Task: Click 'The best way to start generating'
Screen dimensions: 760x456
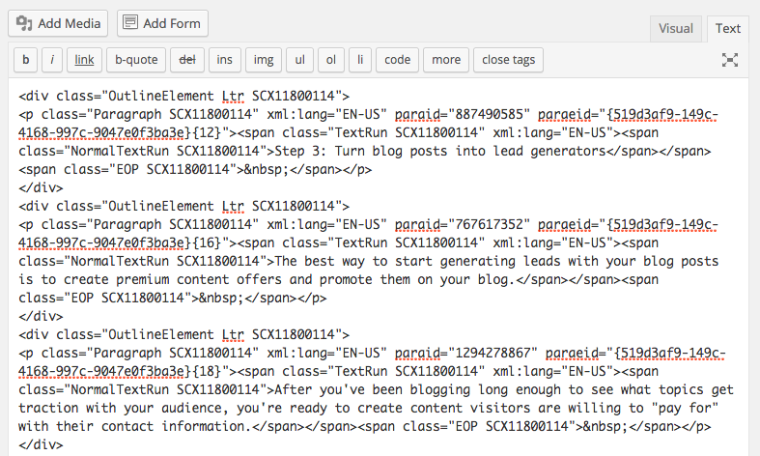Action: pyautogui.click(x=395, y=262)
